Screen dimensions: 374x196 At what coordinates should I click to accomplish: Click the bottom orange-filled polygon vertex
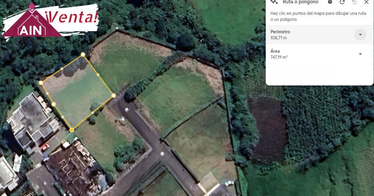pos(72,130)
